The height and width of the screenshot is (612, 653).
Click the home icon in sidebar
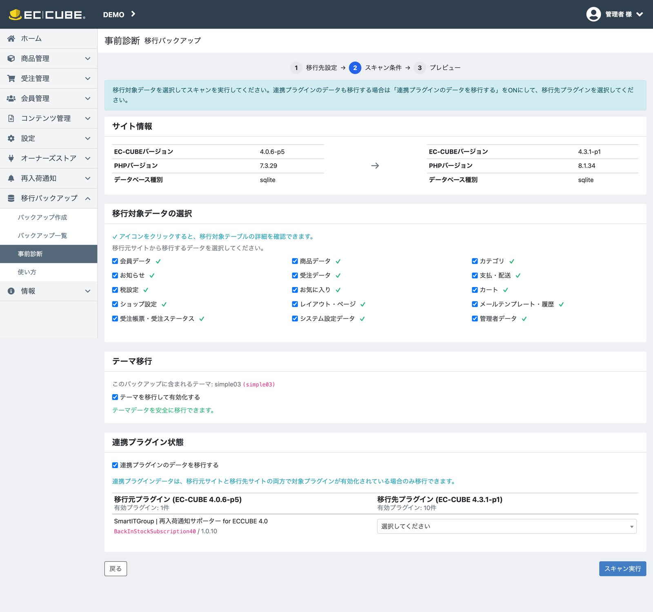(x=11, y=38)
